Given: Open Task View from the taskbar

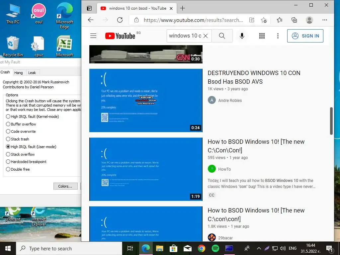Looking at the screenshot, I should (x=130, y=248).
